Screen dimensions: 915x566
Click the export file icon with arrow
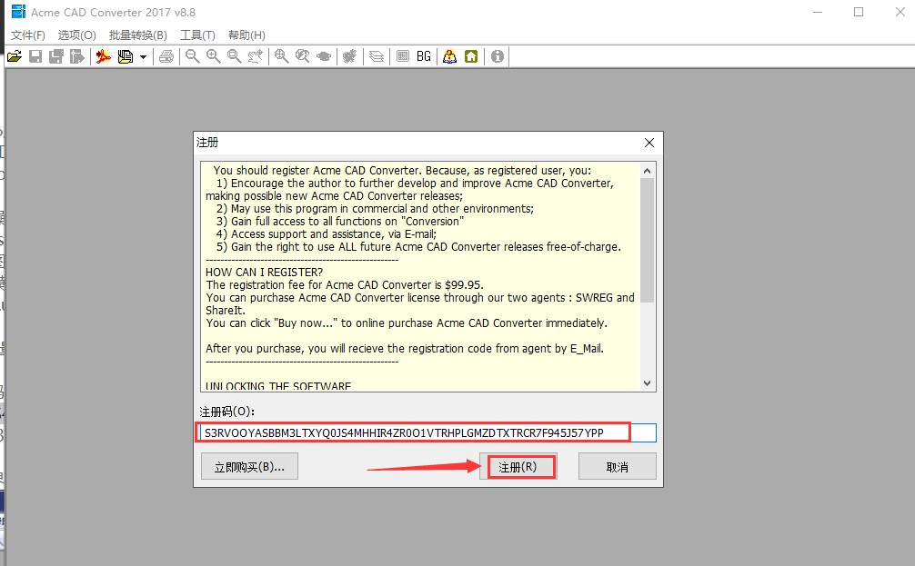click(x=77, y=56)
